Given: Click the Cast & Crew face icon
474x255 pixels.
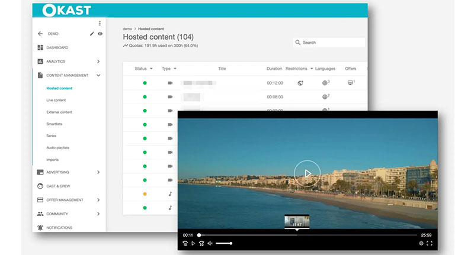Looking at the screenshot, I should (40, 186).
